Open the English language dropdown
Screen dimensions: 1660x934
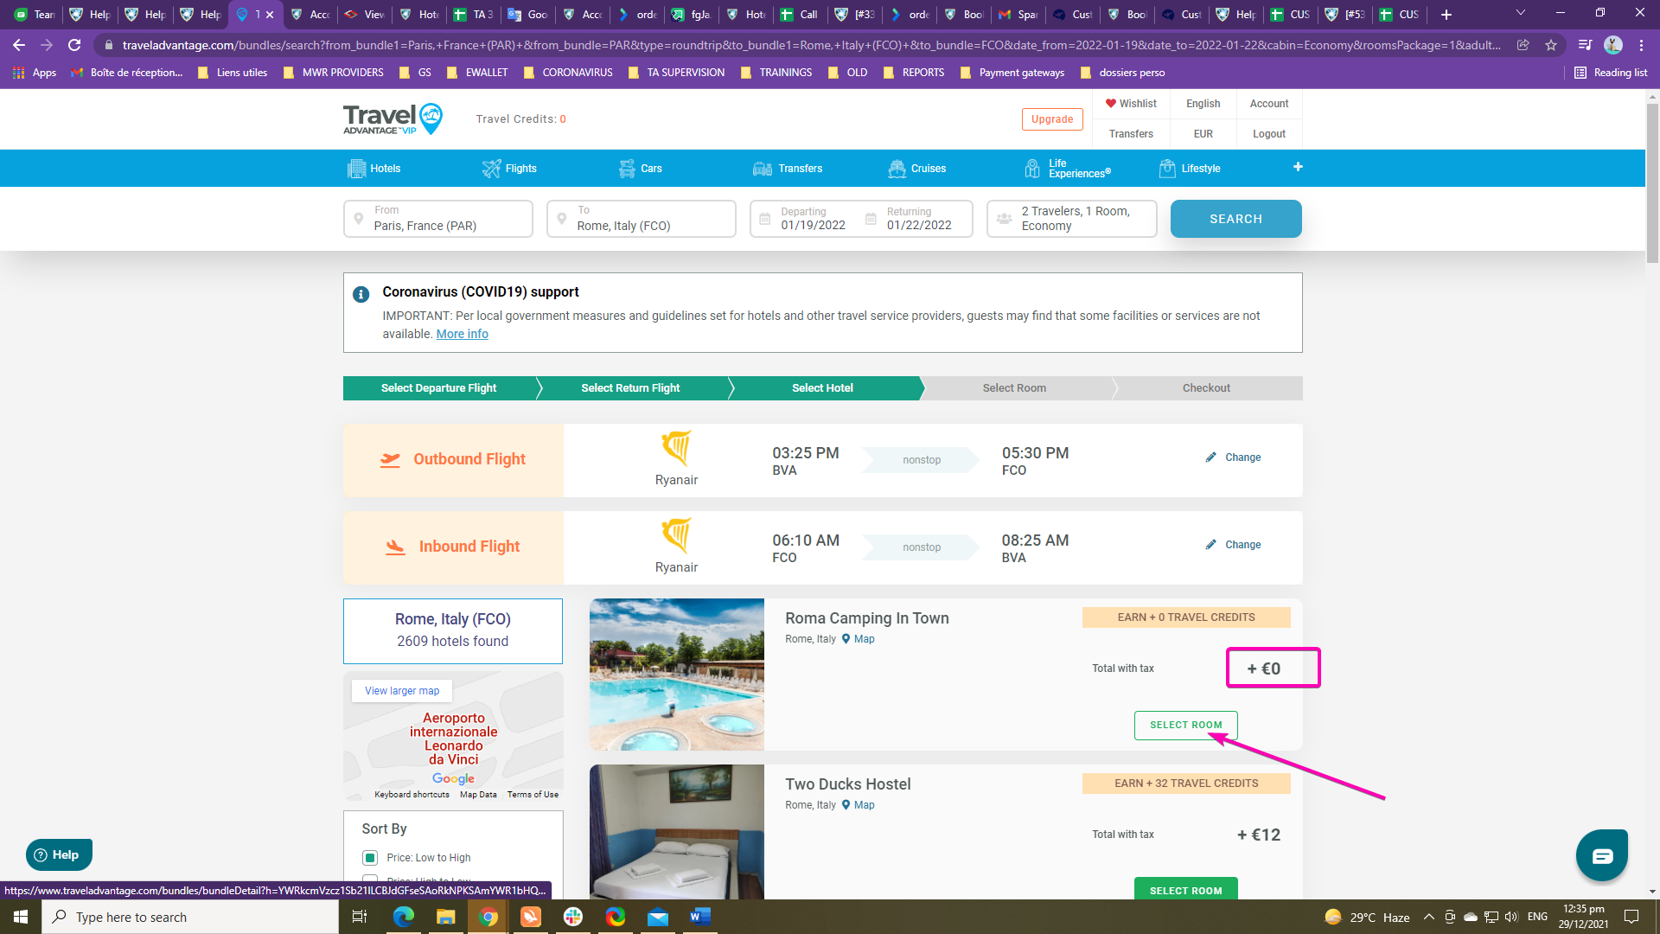(x=1203, y=104)
